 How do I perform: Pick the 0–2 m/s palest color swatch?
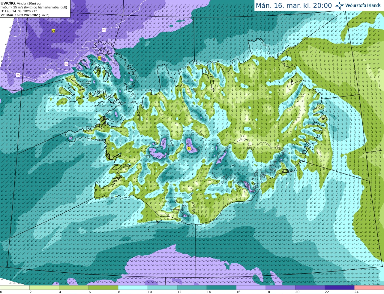(15, 288)
